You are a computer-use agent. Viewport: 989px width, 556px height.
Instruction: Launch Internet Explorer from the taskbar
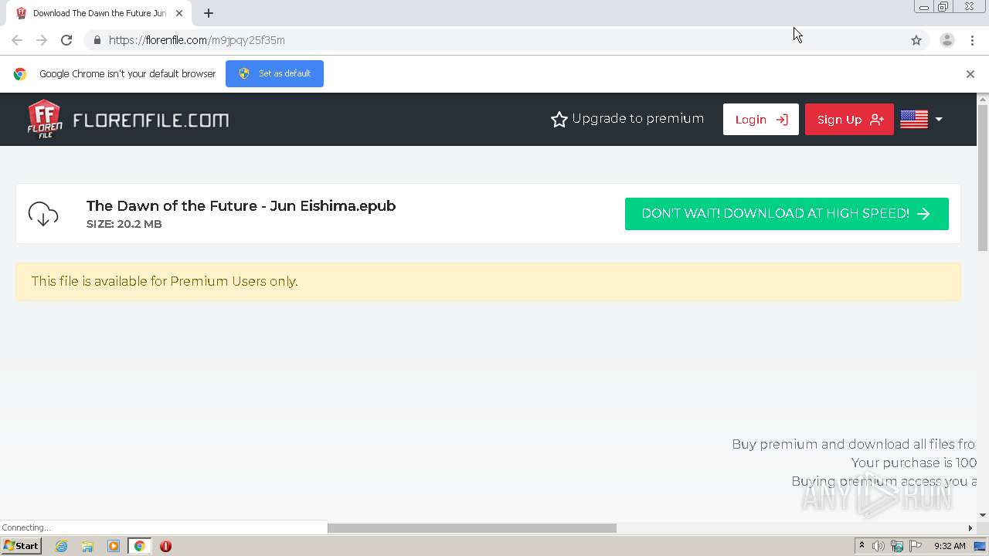(61, 546)
